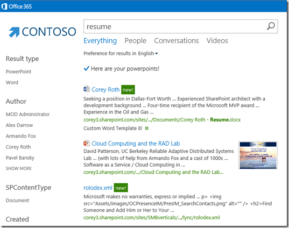The width and height of the screenshot is (289, 228).
Task: Click the Word document icon beside Corey Roth
Action: (87, 89)
